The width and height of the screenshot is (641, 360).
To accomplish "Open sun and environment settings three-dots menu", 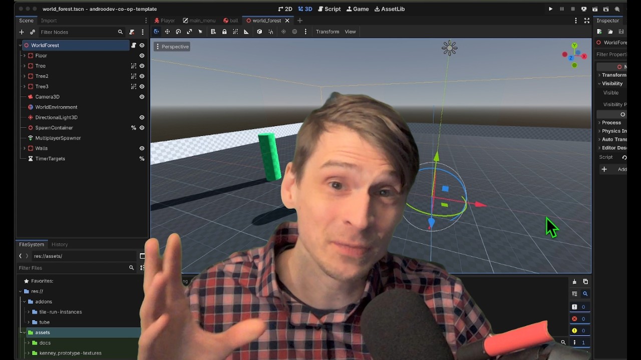I will [x=305, y=31].
